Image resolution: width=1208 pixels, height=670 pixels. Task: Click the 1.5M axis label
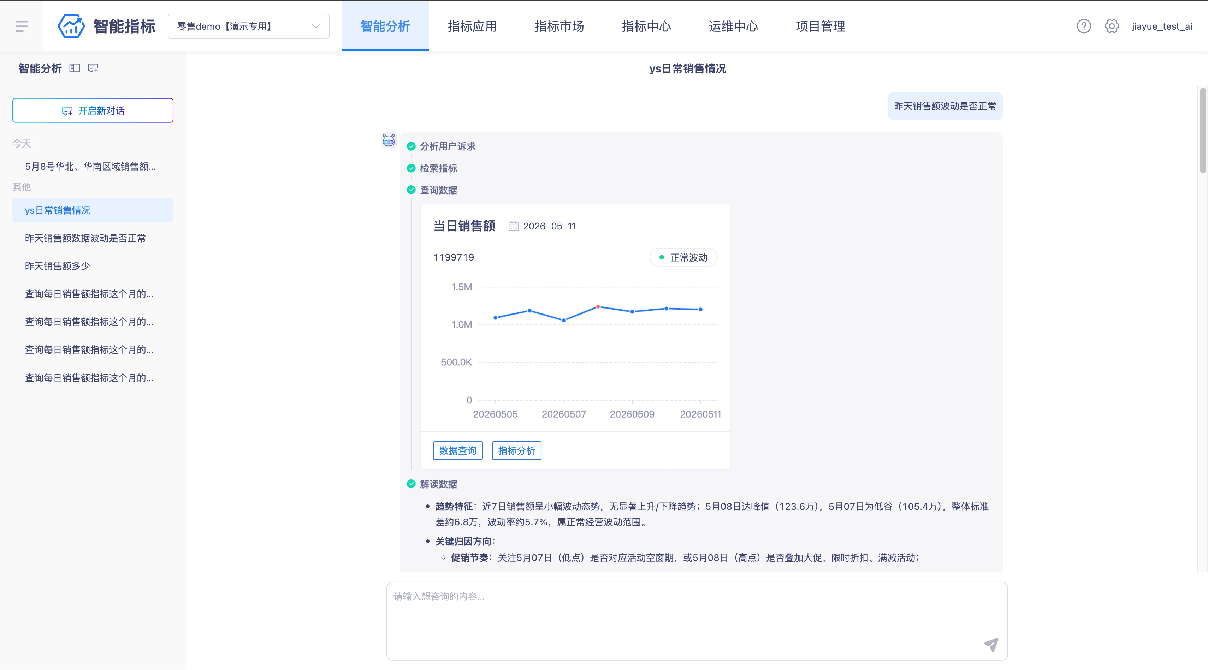point(462,287)
